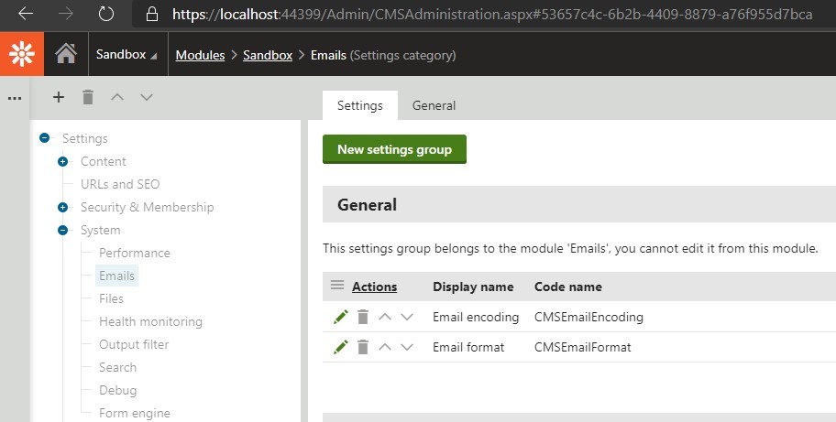Click the browser forward arrow

point(66,14)
